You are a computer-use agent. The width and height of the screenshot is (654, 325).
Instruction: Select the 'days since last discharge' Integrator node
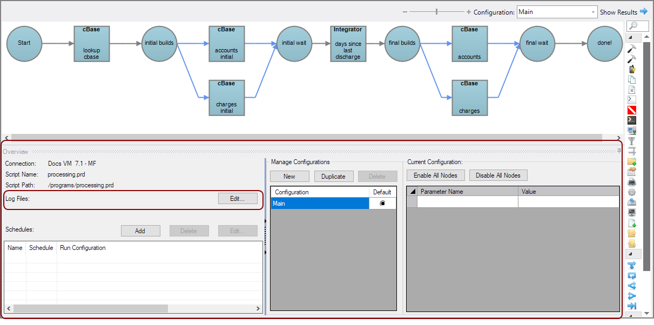[x=348, y=44]
